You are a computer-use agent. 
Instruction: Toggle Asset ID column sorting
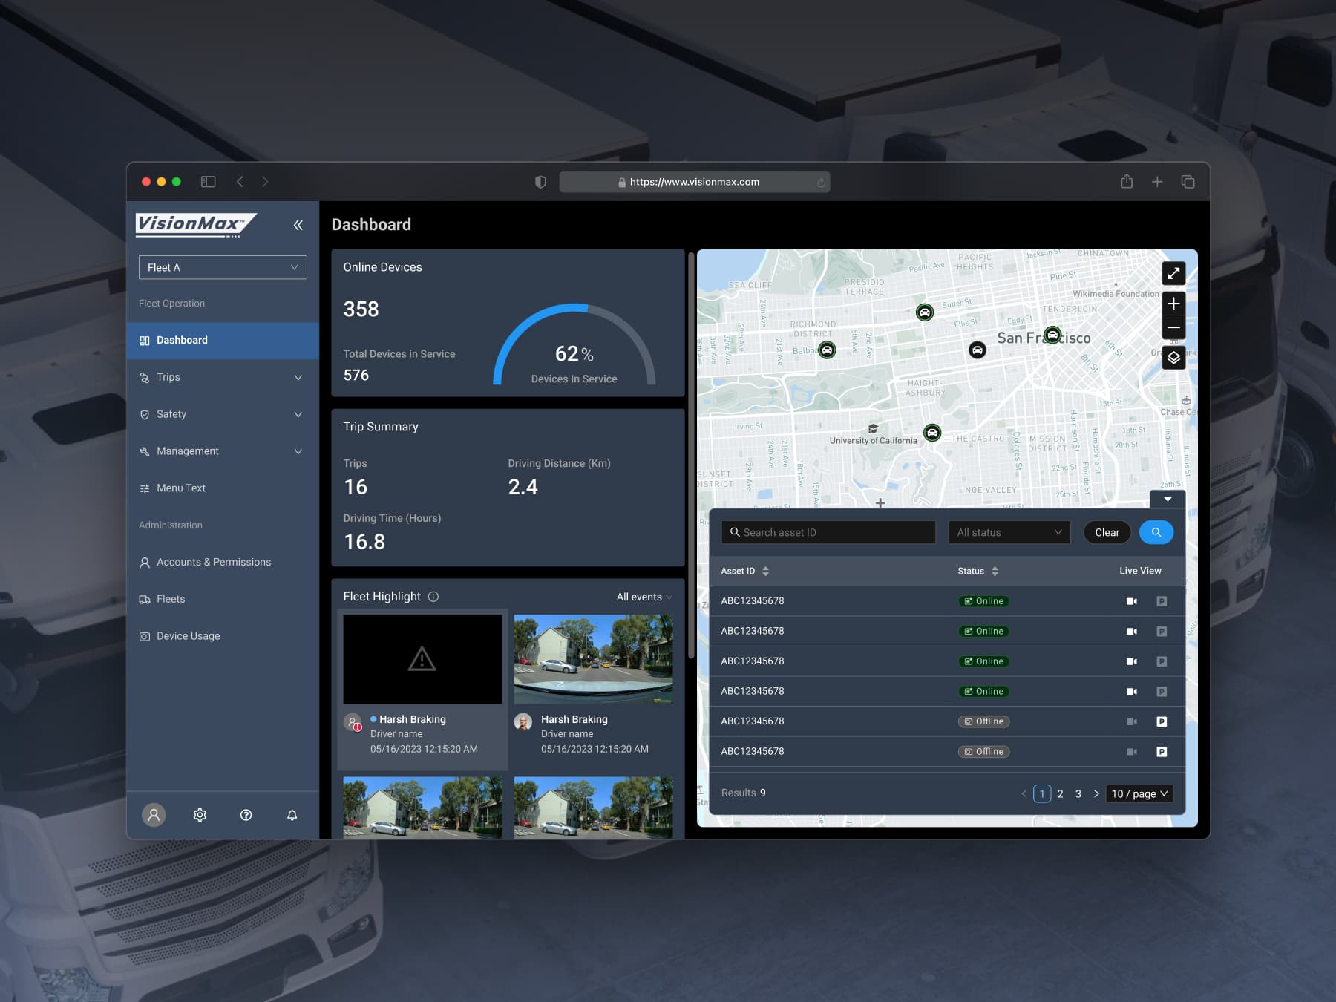[x=764, y=571]
